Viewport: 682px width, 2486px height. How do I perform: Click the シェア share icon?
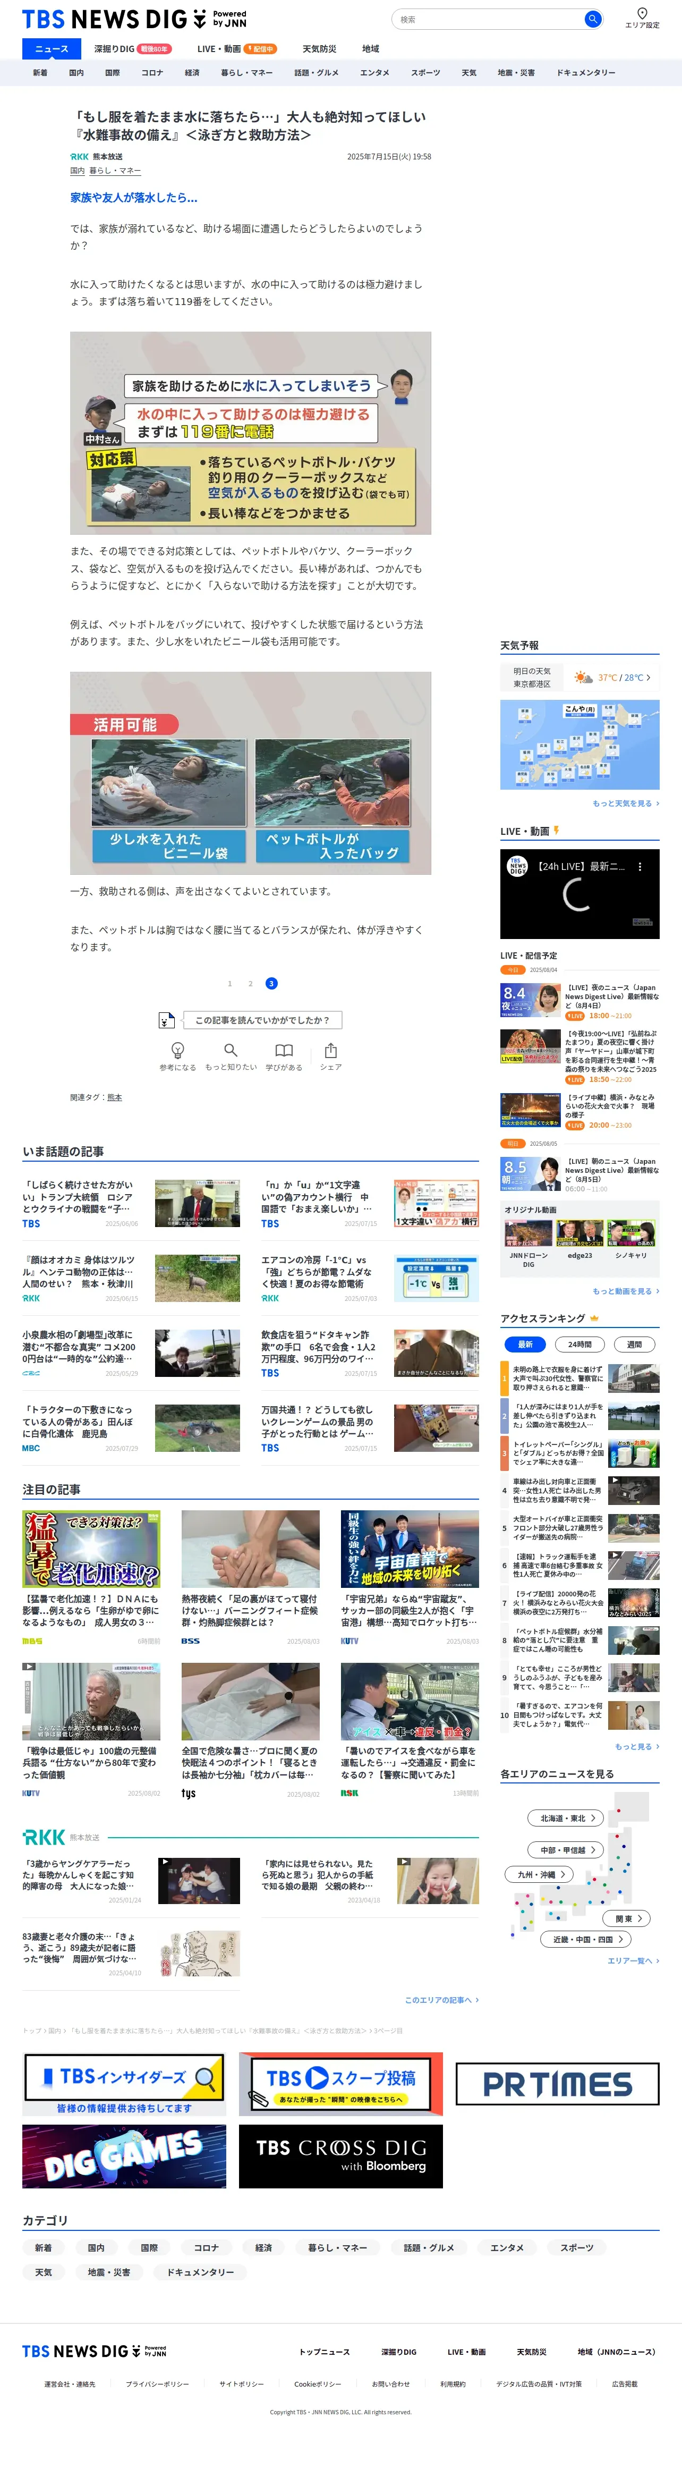click(x=331, y=1050)
